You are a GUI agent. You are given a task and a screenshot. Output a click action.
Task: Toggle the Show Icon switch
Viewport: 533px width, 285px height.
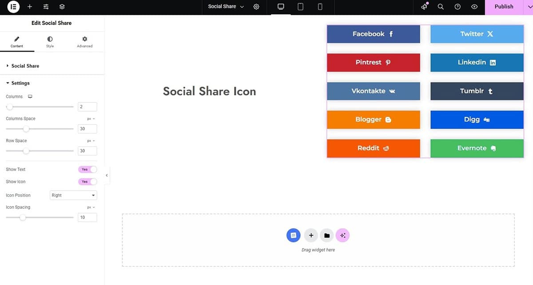click(x=88, y=182)
